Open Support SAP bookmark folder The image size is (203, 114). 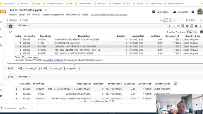(8, 3)
